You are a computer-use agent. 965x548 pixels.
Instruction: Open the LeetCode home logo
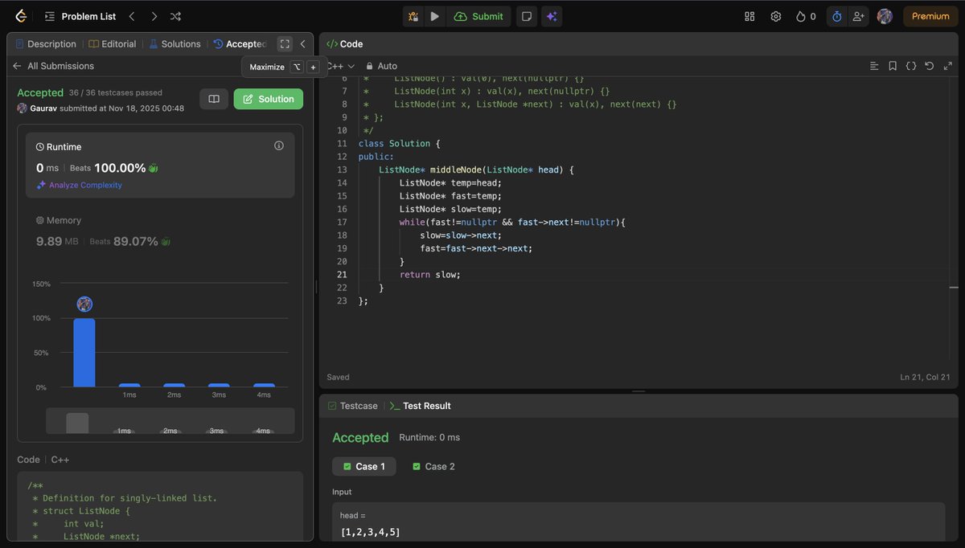[21, 16]
